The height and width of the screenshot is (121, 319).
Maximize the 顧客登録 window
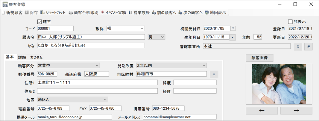[x=295, y=4]
